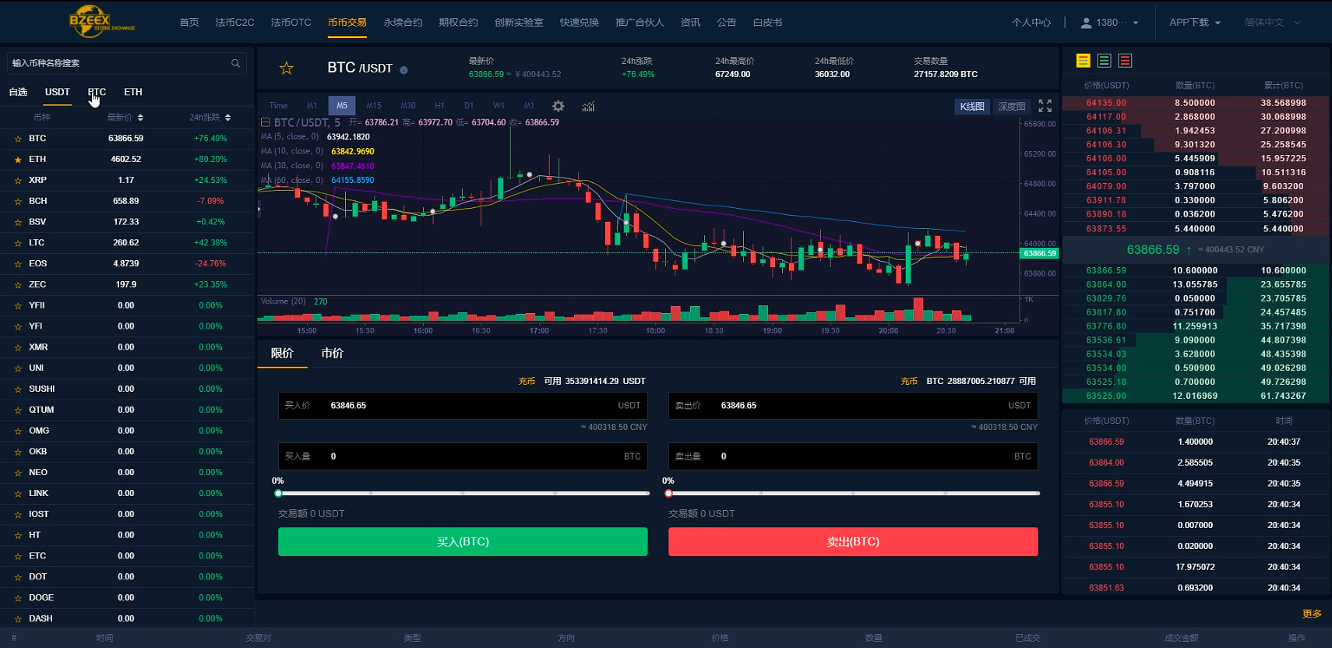Toggle favorite star for EOS row
The width and height of the screenshot is (1332, 648).
pyautogui.click(x=18, y=264)
